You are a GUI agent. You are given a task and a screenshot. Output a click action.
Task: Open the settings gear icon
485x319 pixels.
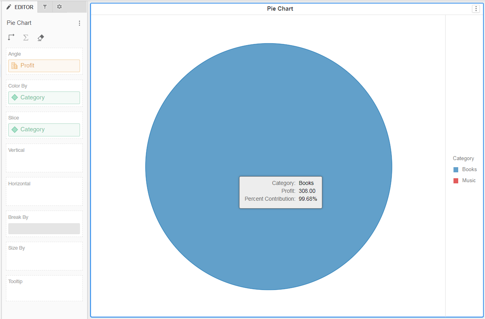pos(59,7)
